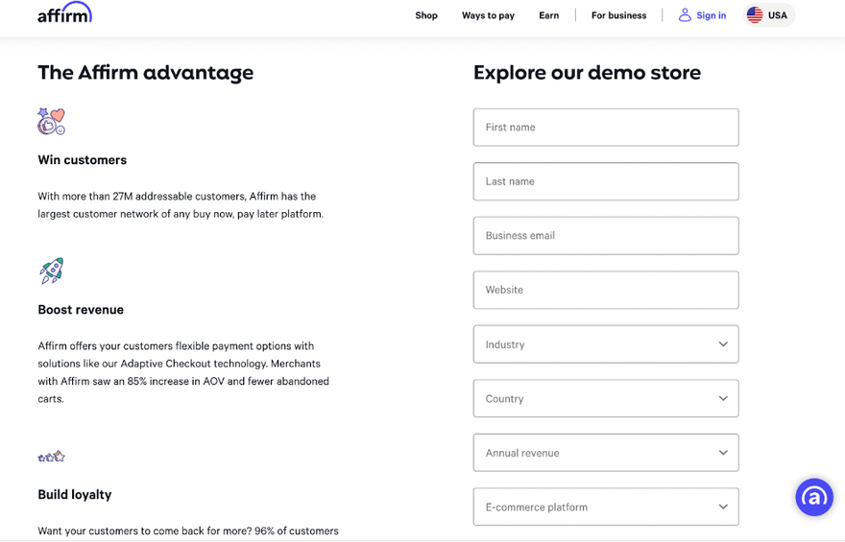Viewport: 845px width, 542px height.
Task: Focus the First name field
Action: (606, 128)
